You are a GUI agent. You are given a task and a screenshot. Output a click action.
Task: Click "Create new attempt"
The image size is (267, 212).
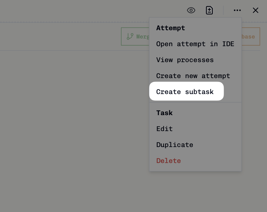coord(193,76)
